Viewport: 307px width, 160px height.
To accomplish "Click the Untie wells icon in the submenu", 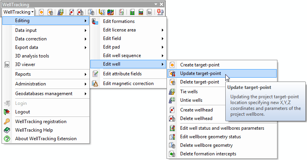I will (x=172, y=100).
